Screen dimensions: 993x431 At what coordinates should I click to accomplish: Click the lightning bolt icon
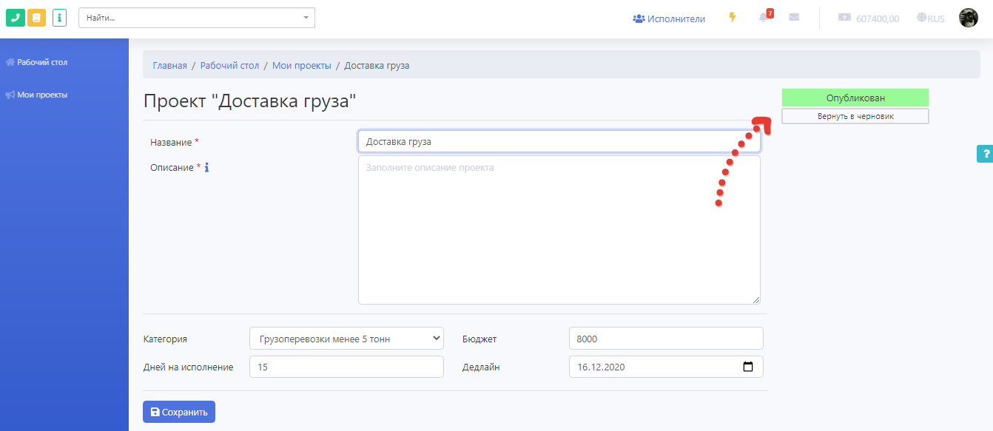point(733,18)
